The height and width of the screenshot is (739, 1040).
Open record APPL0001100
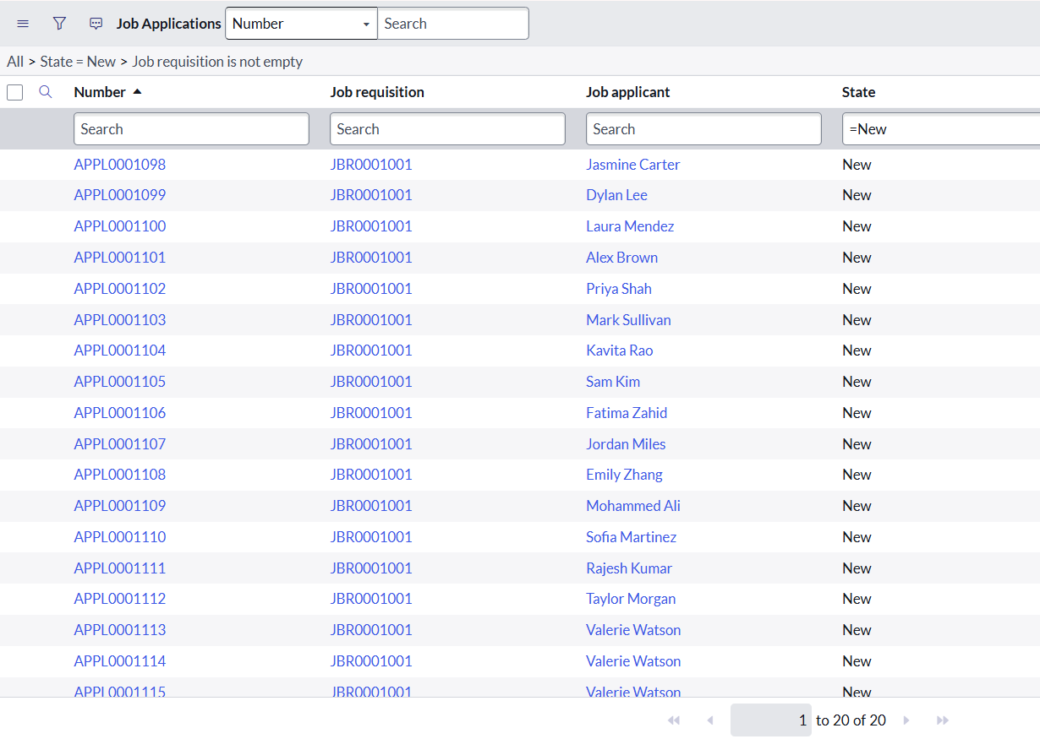click(120, 226)
